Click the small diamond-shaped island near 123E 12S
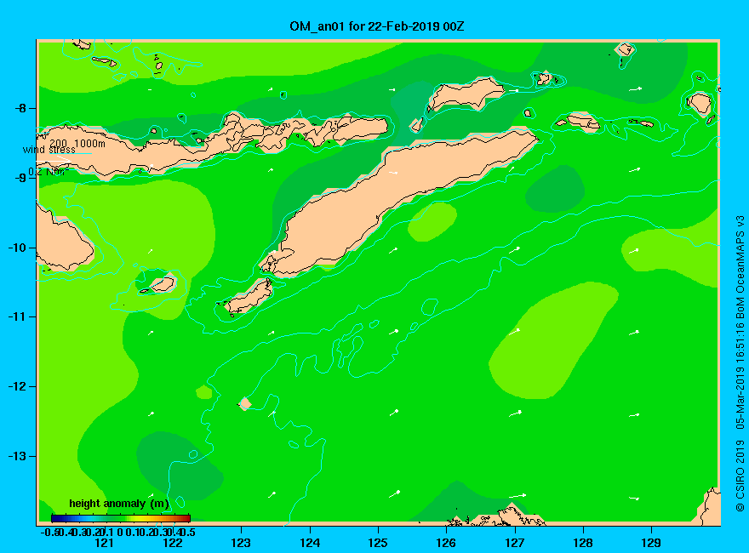Image resolution: width=749 pixels, height=553 pixels. (x=245, y=403)
